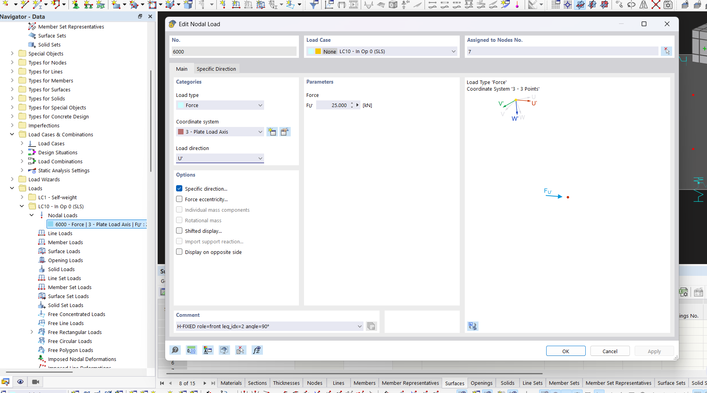Enable Display on opposite side
707x393 pixels.
click(x=179, y=252)
